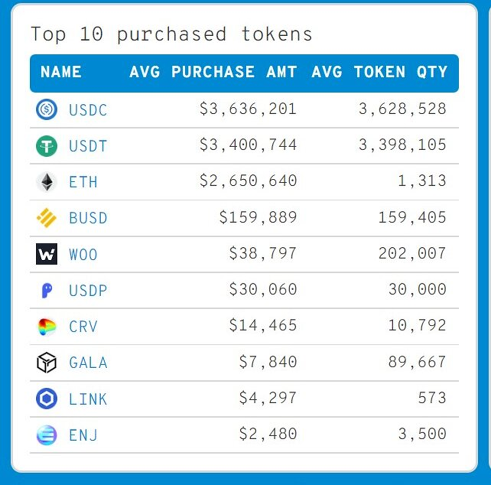
Task: Click the yellow BUSD icon
Action: (46, 218)
